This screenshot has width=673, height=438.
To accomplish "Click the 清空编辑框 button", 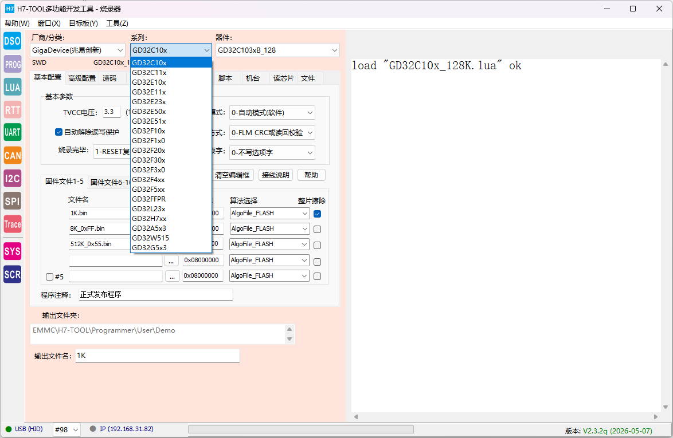I will (x=232, y=175).
